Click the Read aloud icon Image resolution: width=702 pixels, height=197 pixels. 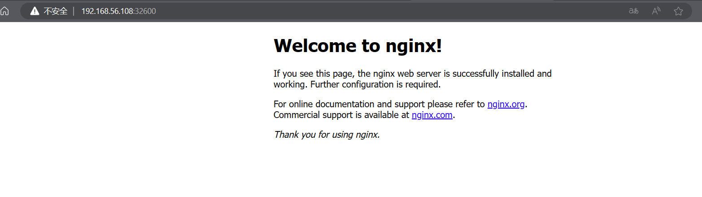click(656, 11)
